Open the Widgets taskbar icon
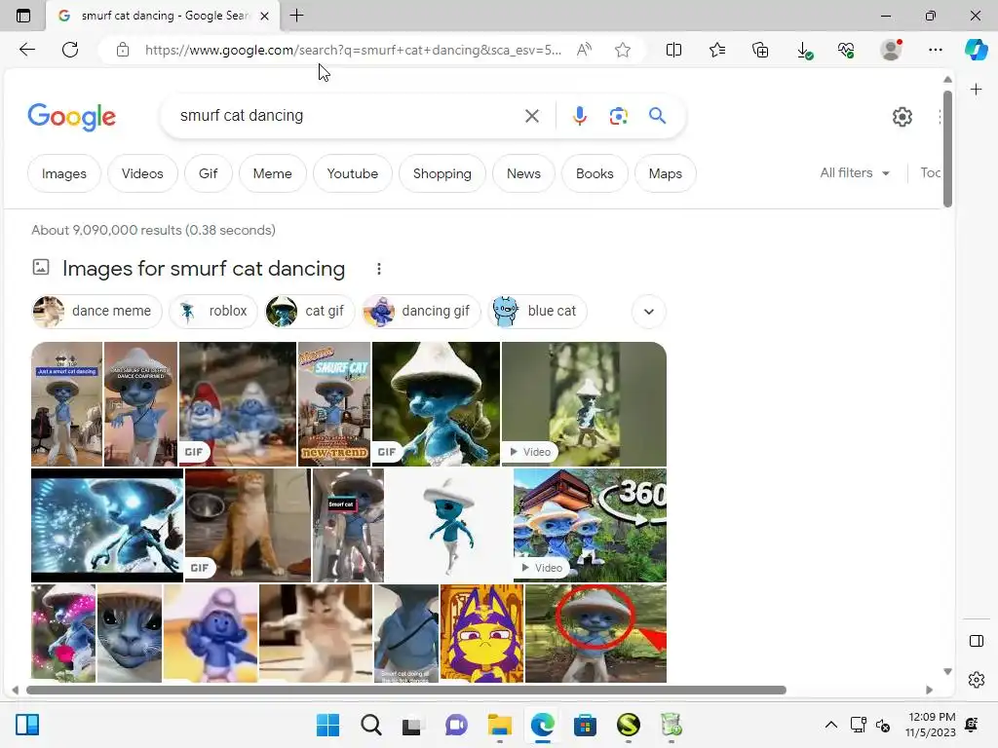Screen dimensions: 998x748 point(27,725)
